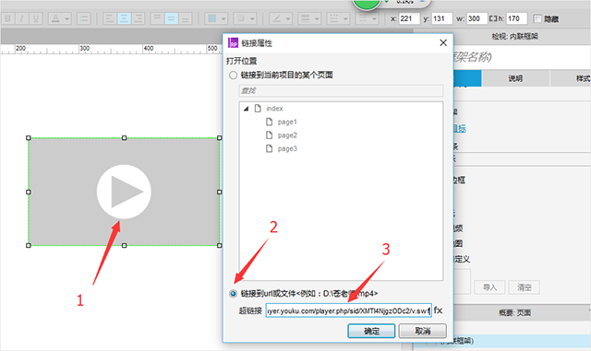
Task: Select page2 in the page tree
Action: (287, 135)
